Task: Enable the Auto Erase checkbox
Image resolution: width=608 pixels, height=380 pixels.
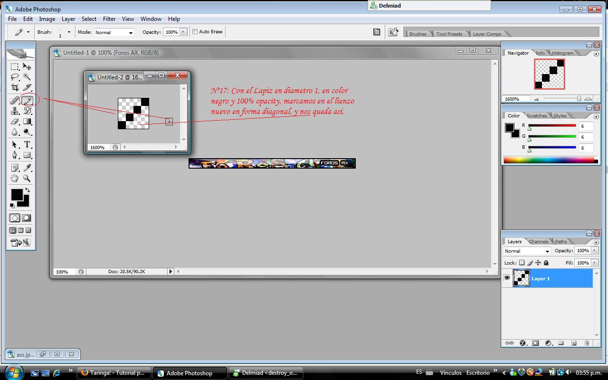Action: tap(195, 32)
